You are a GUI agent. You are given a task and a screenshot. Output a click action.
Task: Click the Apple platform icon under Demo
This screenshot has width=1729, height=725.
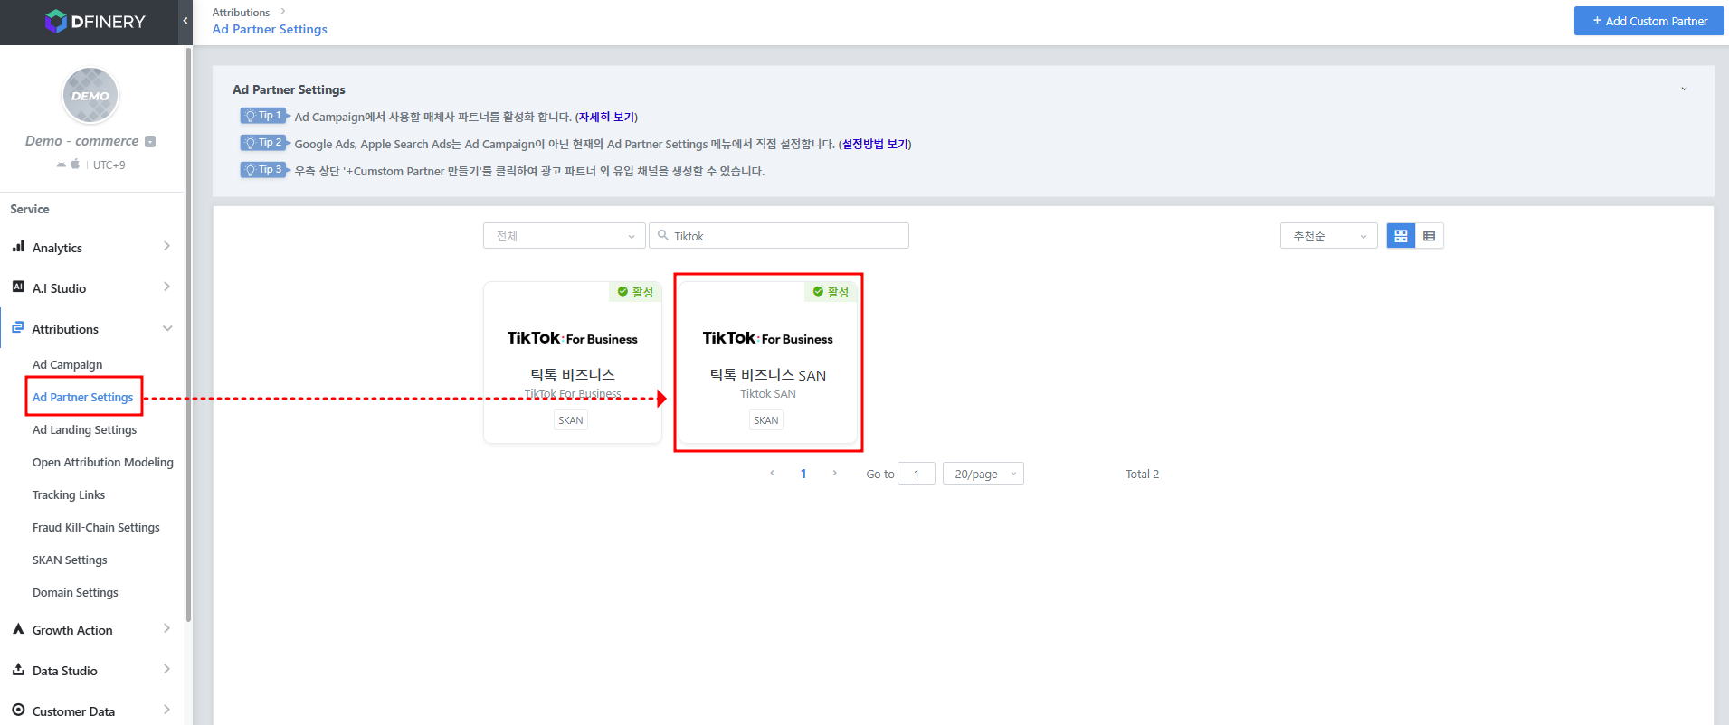pos(75,164)
